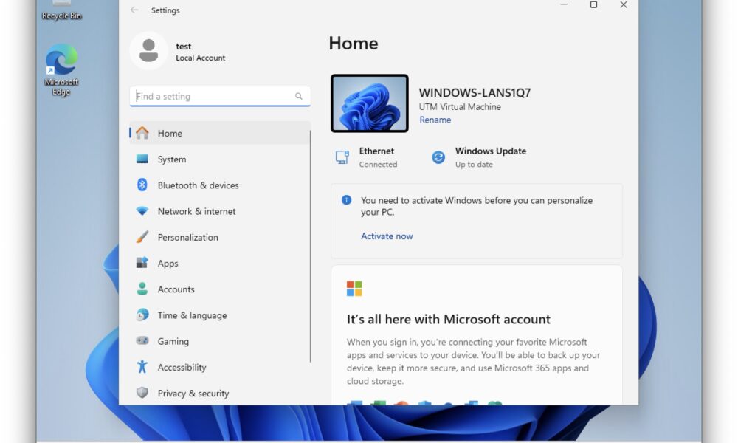Click the user avatar picture for test account
Screen dimensions: 738x443
(x=149, y=51)
